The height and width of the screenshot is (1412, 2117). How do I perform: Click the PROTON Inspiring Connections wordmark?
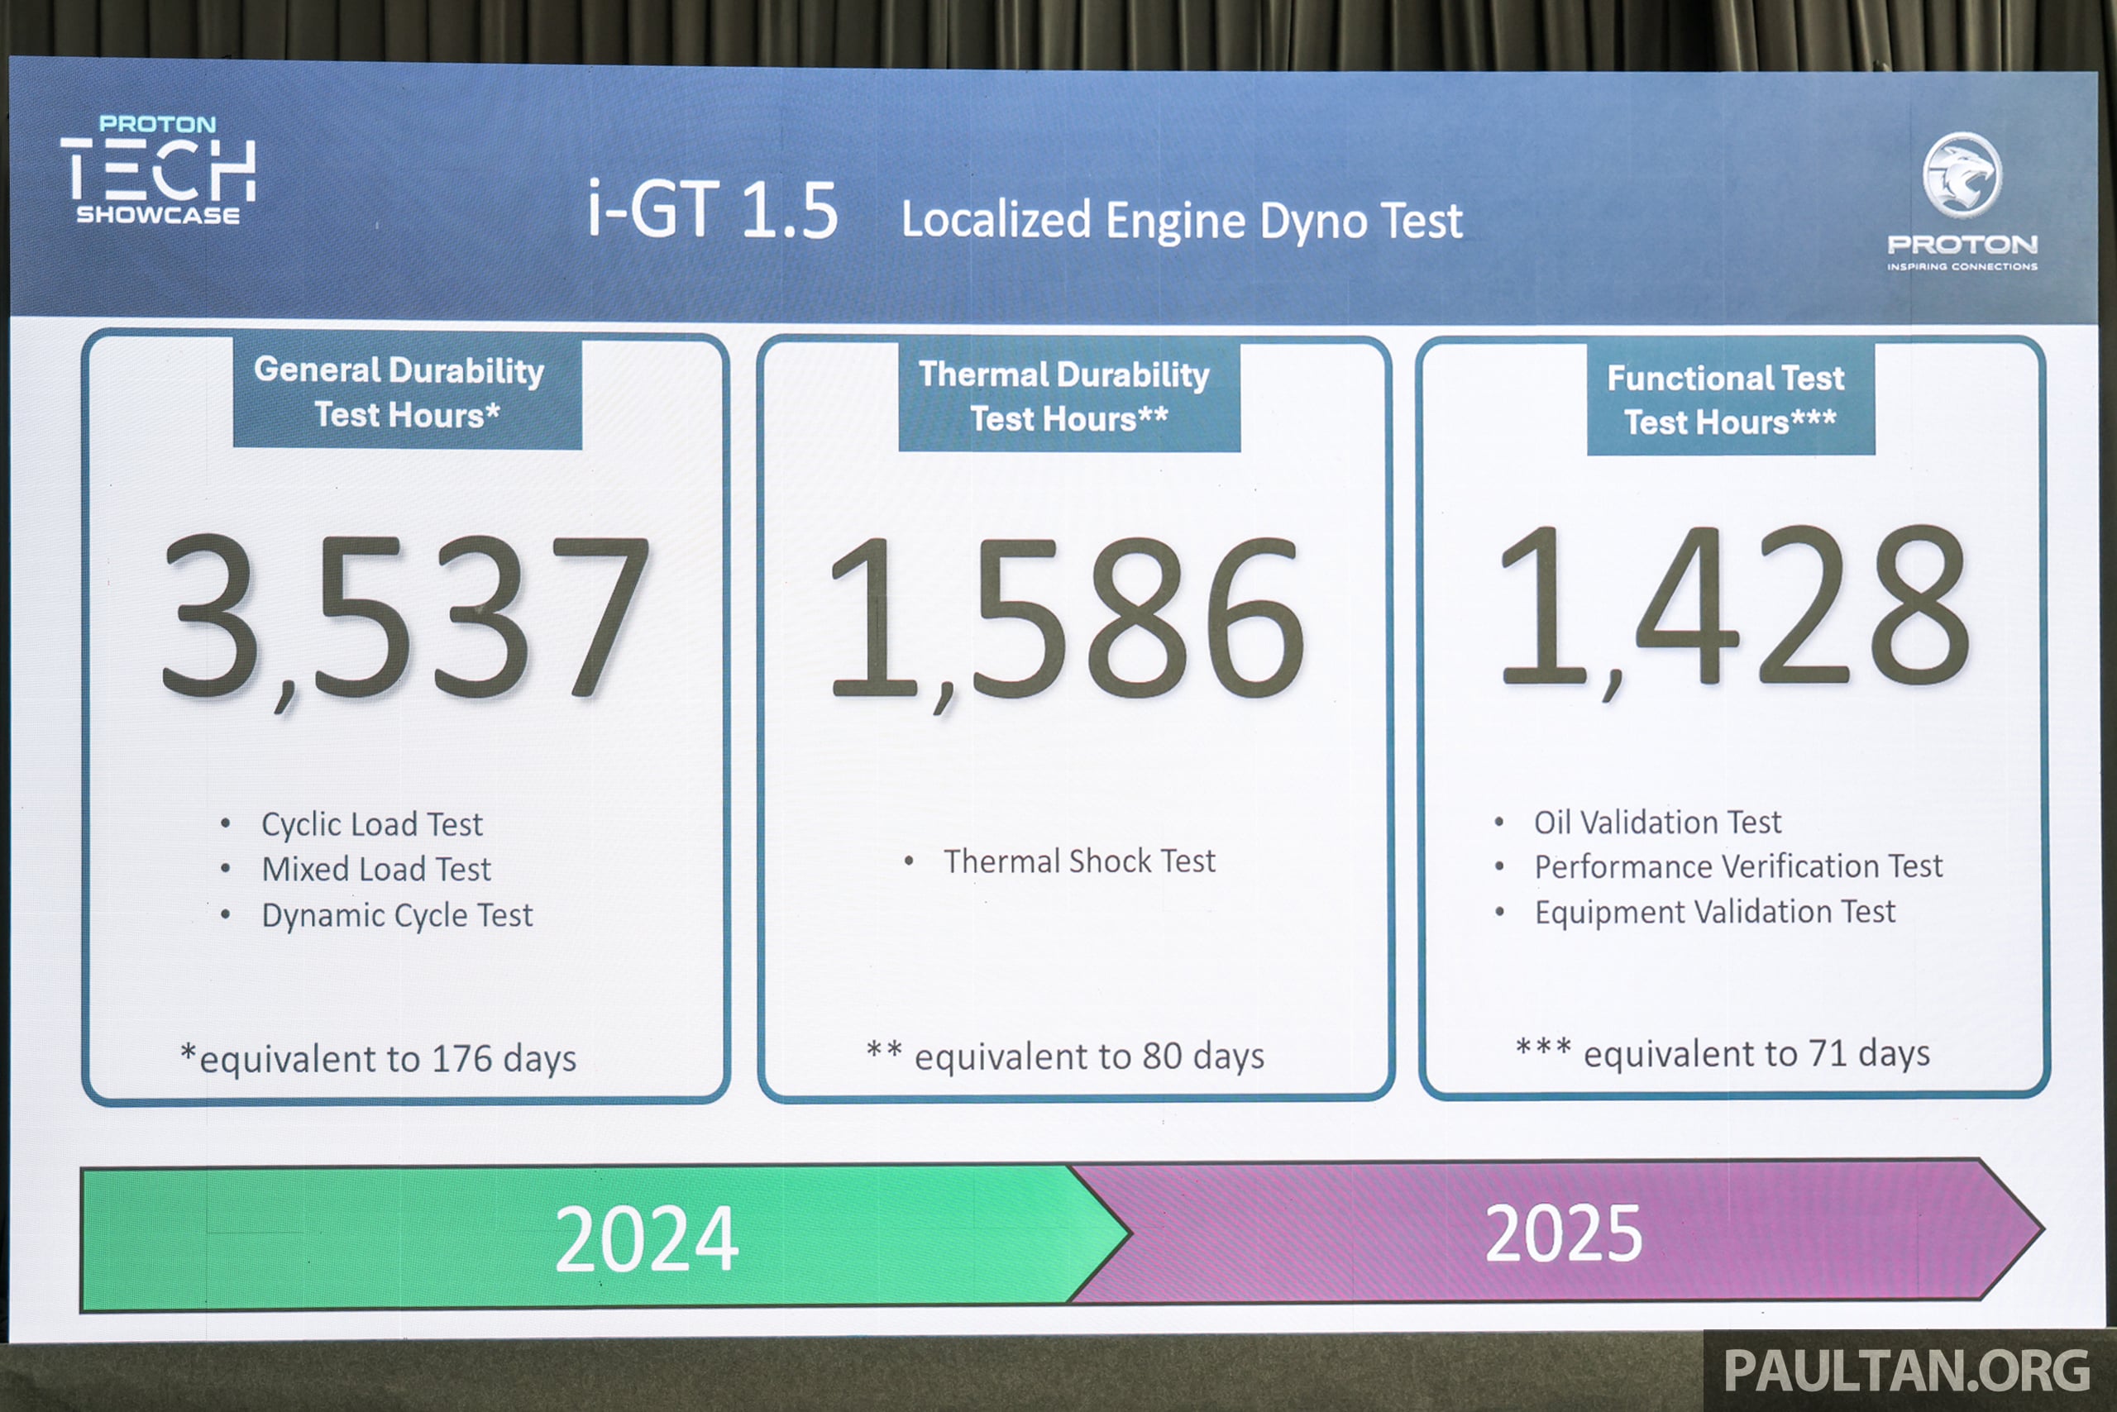[1962, 250]
